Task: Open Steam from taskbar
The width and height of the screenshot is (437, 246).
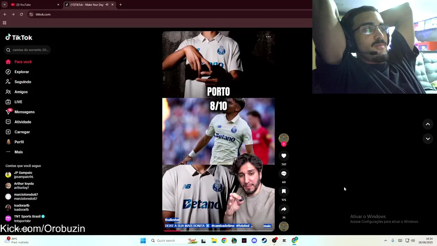Action: [264, 241]
